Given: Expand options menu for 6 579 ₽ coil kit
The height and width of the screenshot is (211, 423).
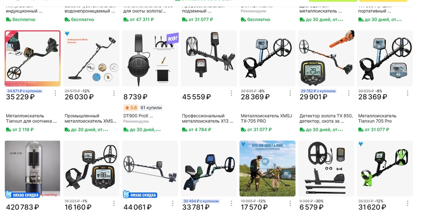Looking at the screenshot, I should click(x=349, y=203).
